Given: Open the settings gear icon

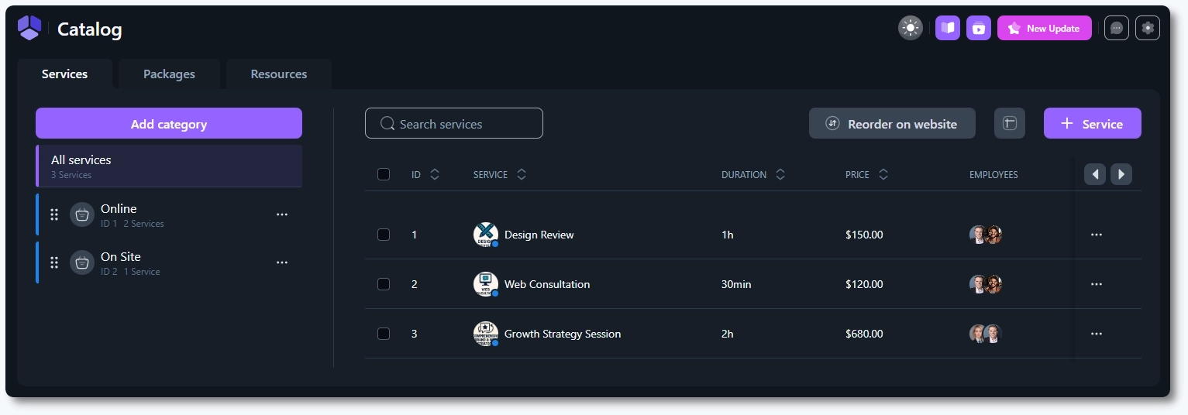Looking at the screenshot, I should (x=1148, y=29).
